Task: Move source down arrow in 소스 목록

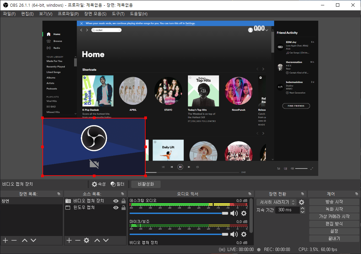Action: coord(106,240)
